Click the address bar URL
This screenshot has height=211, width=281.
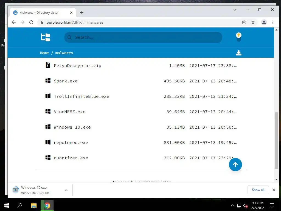pos(75,23)
